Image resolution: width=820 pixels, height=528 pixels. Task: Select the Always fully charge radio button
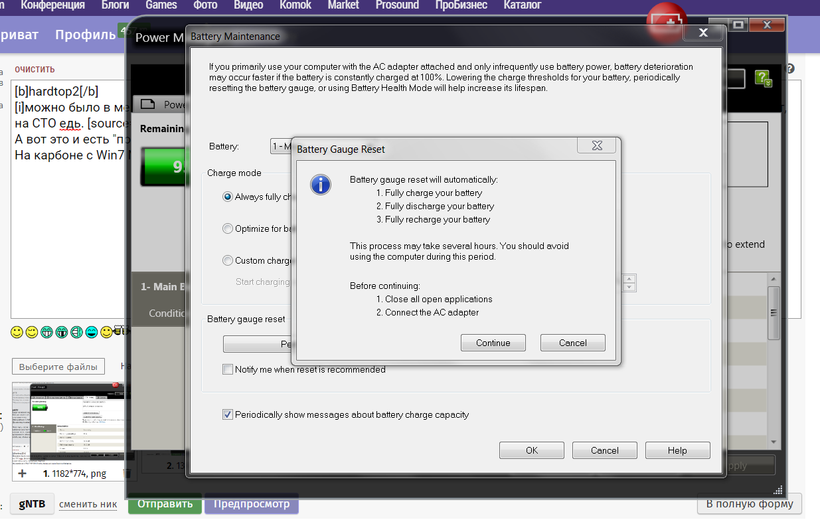pos(228,197)
